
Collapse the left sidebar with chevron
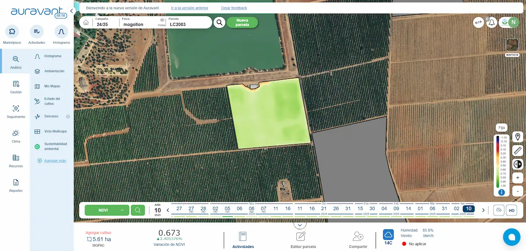(71, 11)
